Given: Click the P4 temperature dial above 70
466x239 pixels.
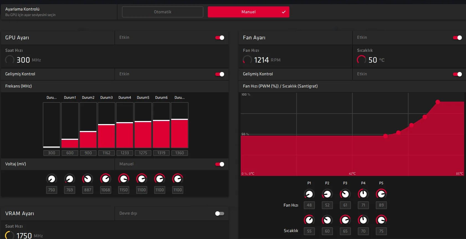Looking at the screenshot, I should (363, 220).
